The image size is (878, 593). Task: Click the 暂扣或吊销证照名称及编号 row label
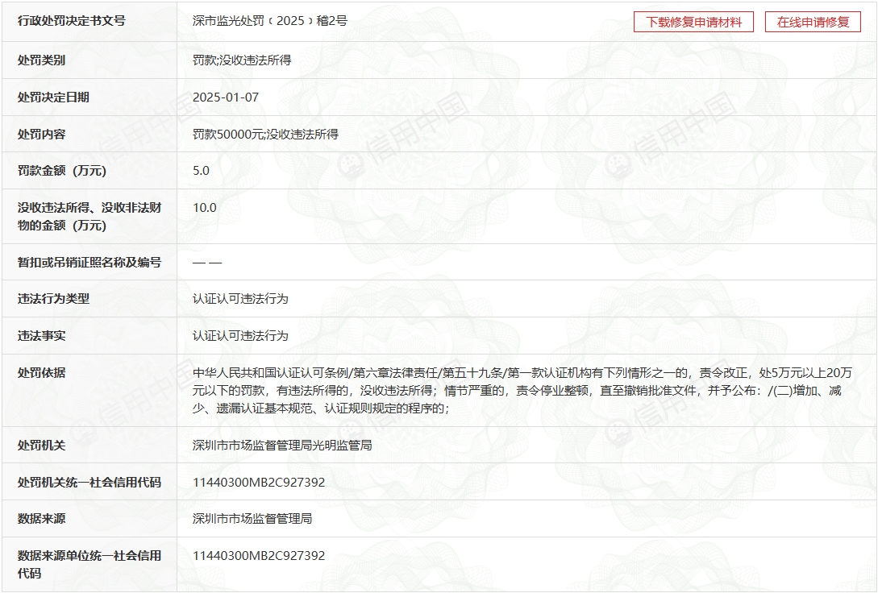pos(89,262)
